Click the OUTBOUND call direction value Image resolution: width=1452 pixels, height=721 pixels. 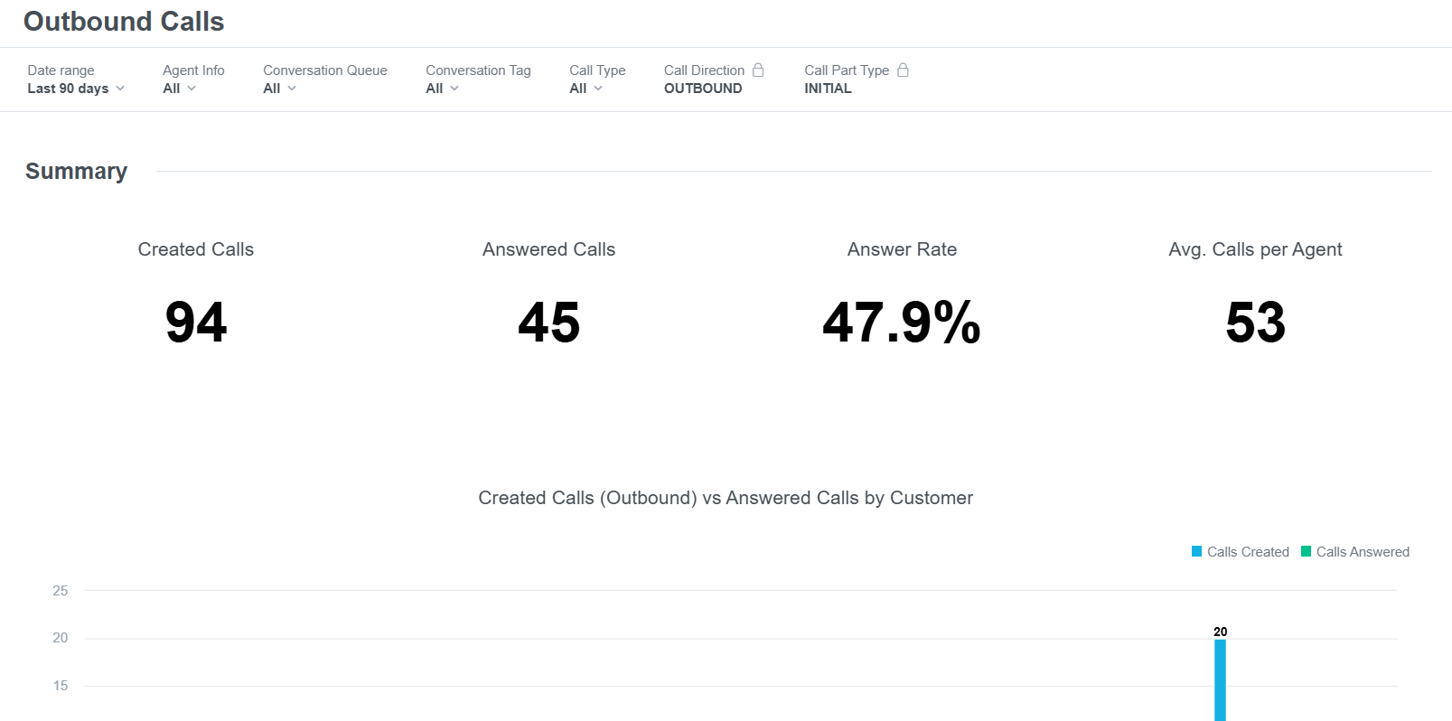[x=703, y=89]
